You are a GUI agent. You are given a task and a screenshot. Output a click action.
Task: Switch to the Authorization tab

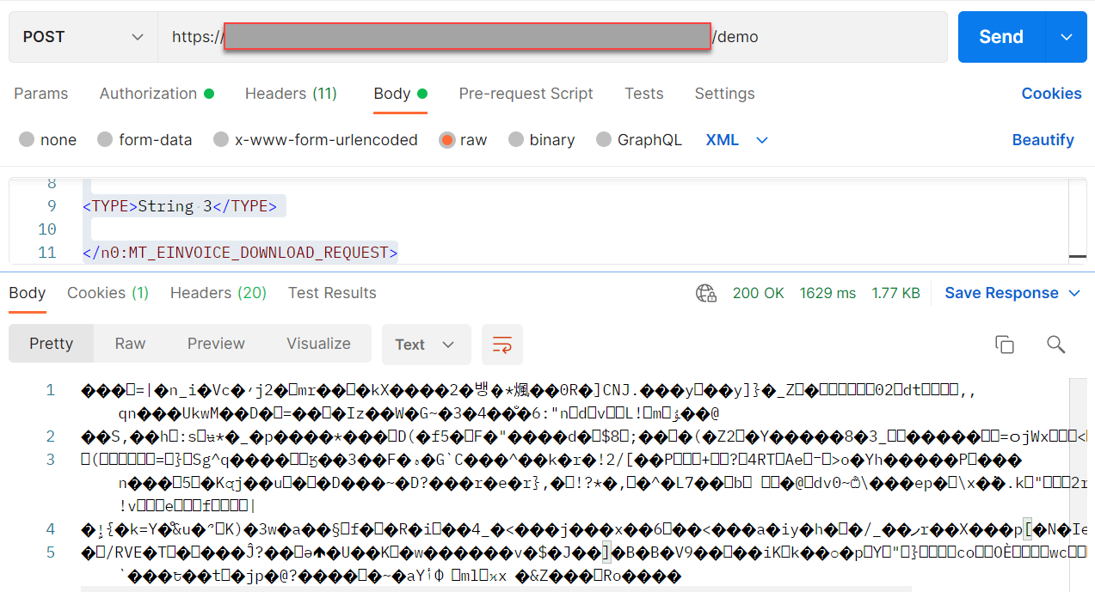(x=157, y=94)
